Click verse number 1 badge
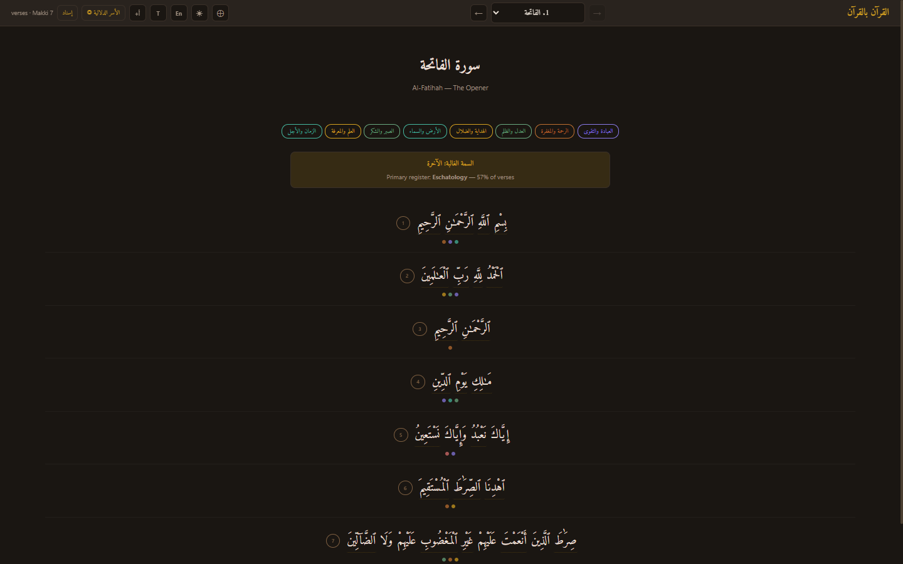Screen dimensions: 903x564 coord(403,222)
